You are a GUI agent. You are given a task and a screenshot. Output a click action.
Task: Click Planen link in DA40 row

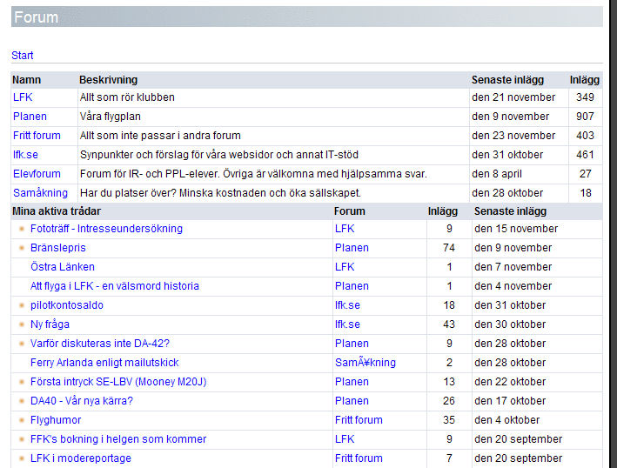pyautogui.click(x=352, y=401)
